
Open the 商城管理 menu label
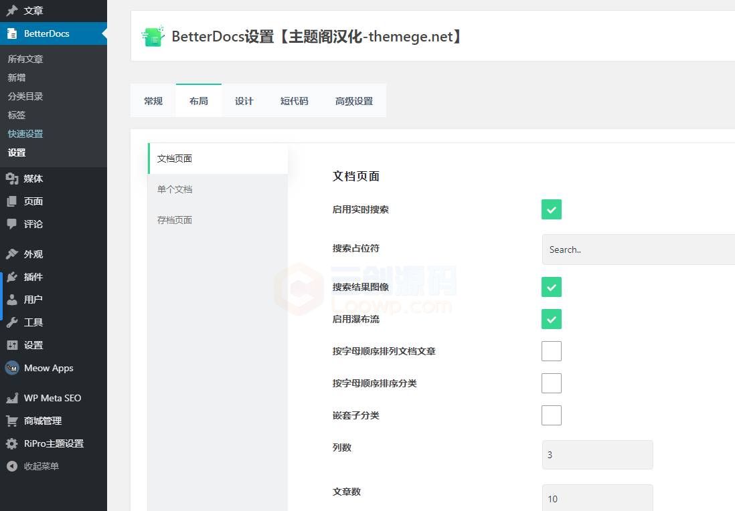(x=43, y=421)
